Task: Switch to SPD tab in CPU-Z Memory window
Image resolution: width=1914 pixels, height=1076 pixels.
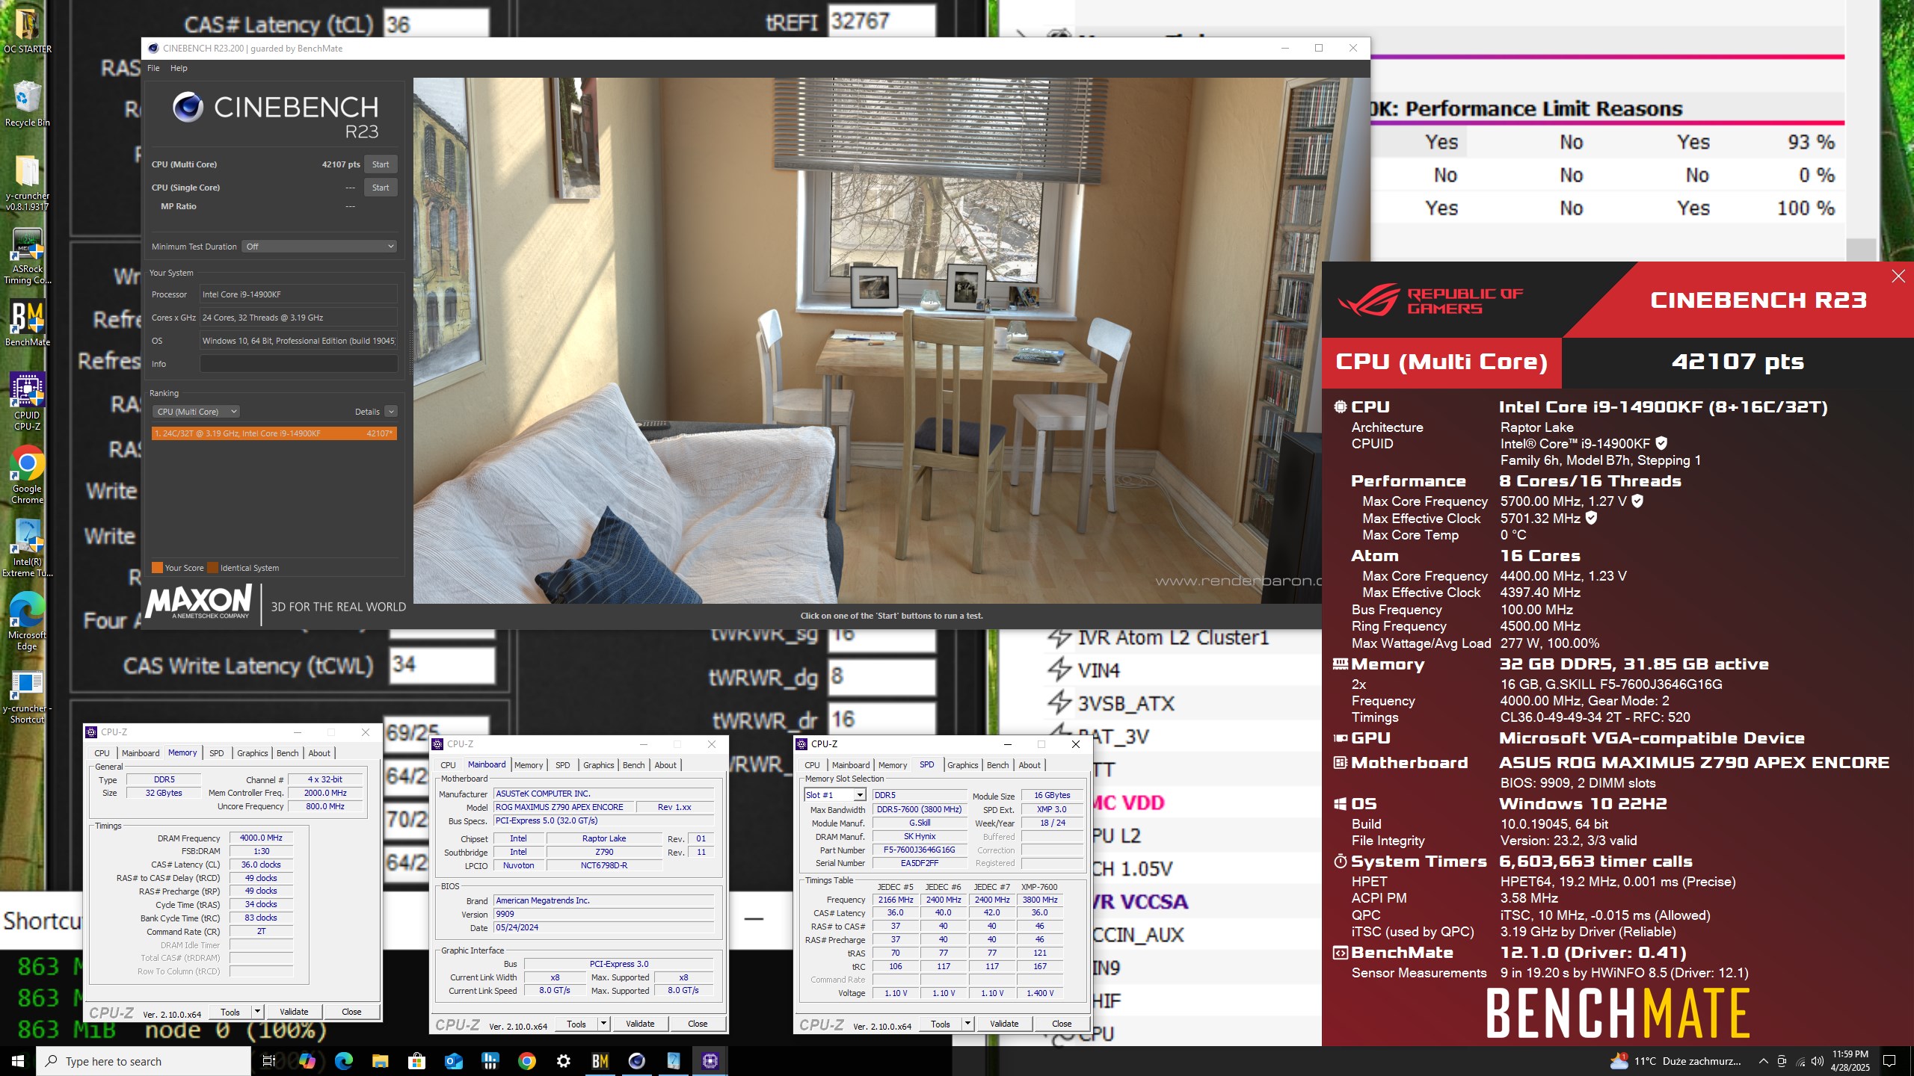Action: click(x=216, y=753)
